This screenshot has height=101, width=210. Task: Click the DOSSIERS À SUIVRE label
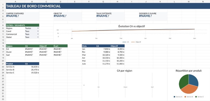tap(148, 14)
